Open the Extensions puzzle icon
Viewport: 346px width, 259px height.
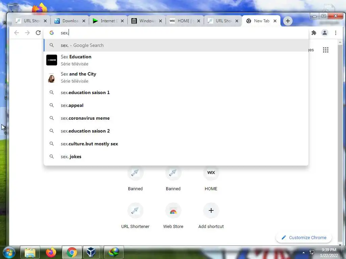click(314, 33)
